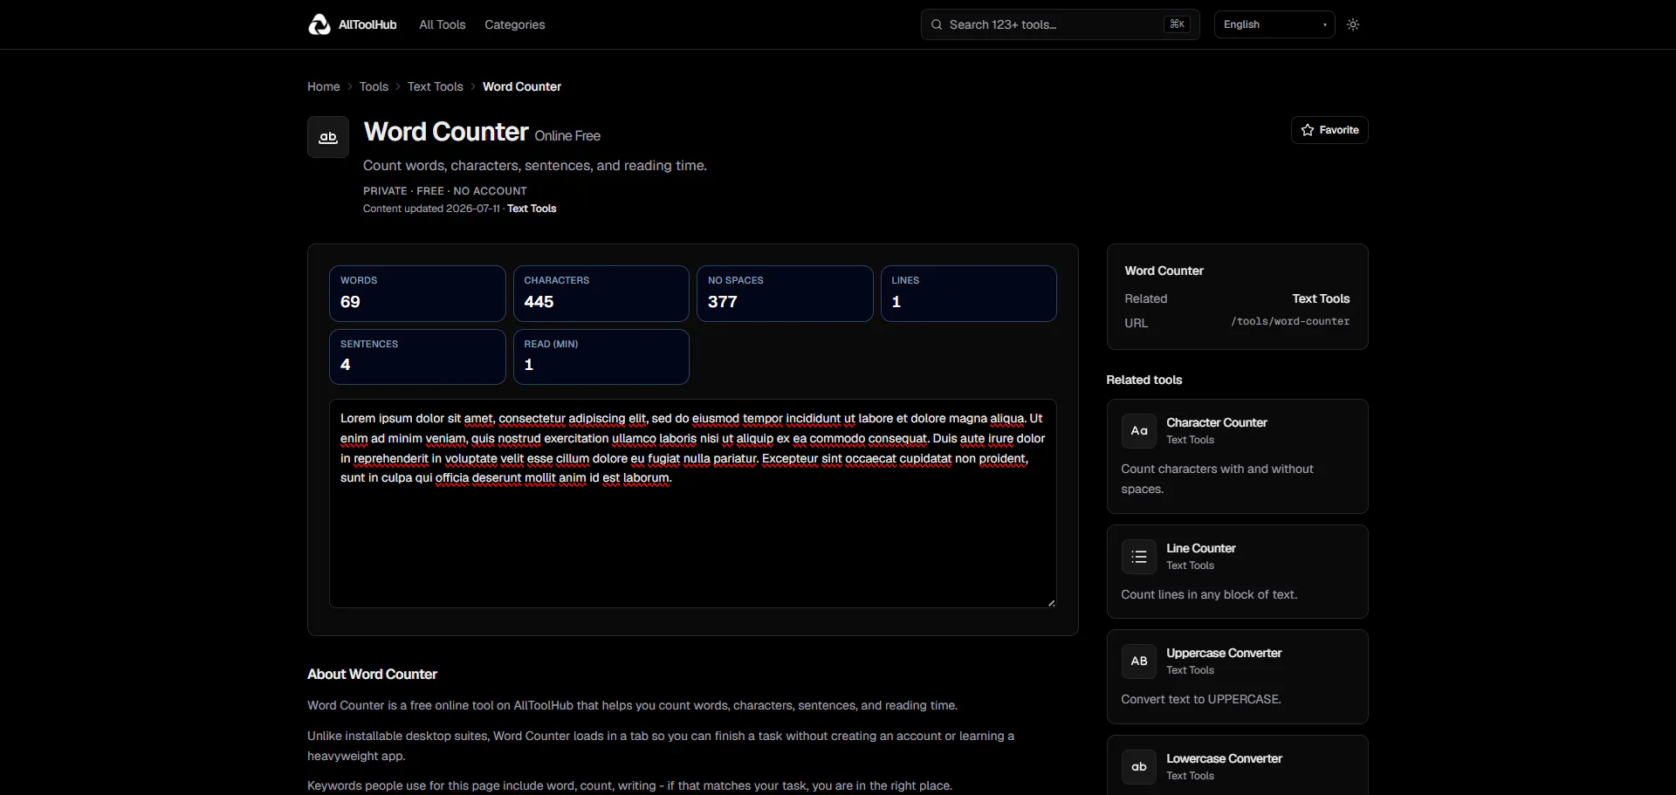
Task: Click Text Tools link after content updated date
Action: tap(532, 209)
